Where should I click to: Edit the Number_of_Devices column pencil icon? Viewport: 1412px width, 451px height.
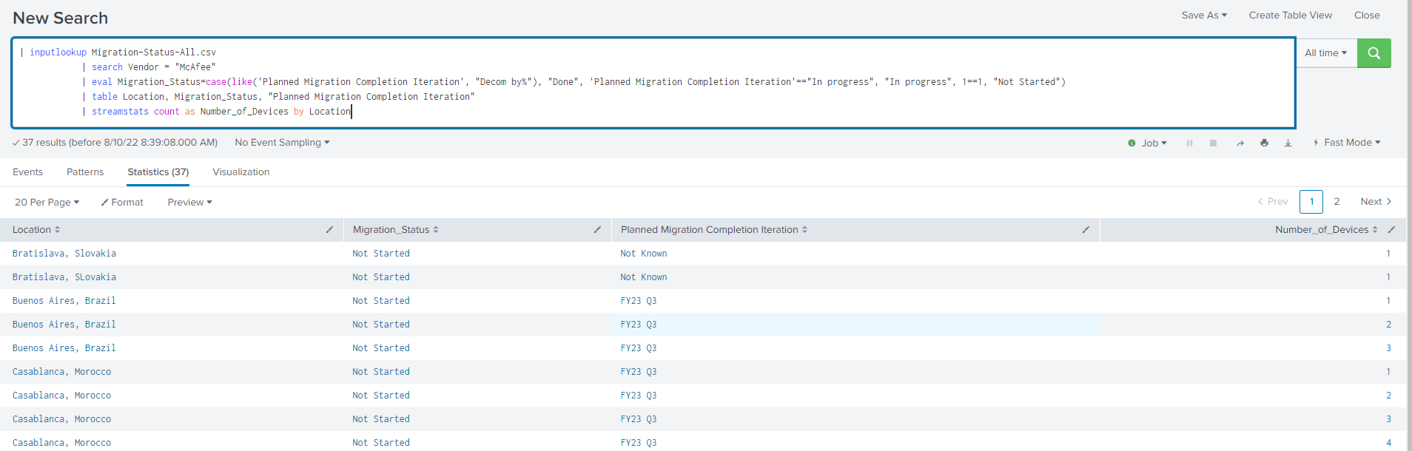(x=1391, y=230)
